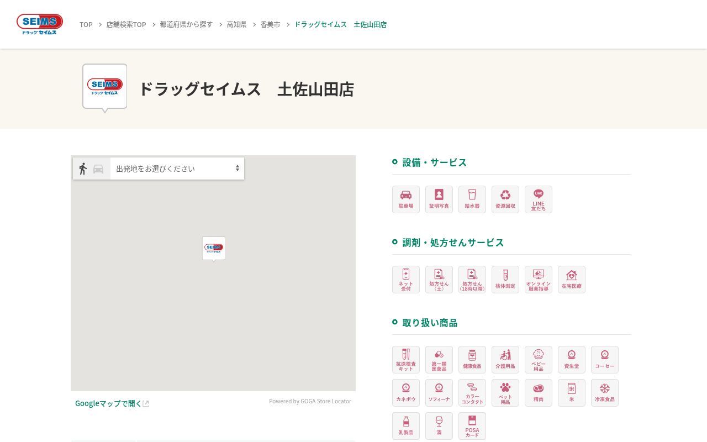Click the 資源回収 recycling icon
This screenshot has width=707, height=442.
pos(505,199)
